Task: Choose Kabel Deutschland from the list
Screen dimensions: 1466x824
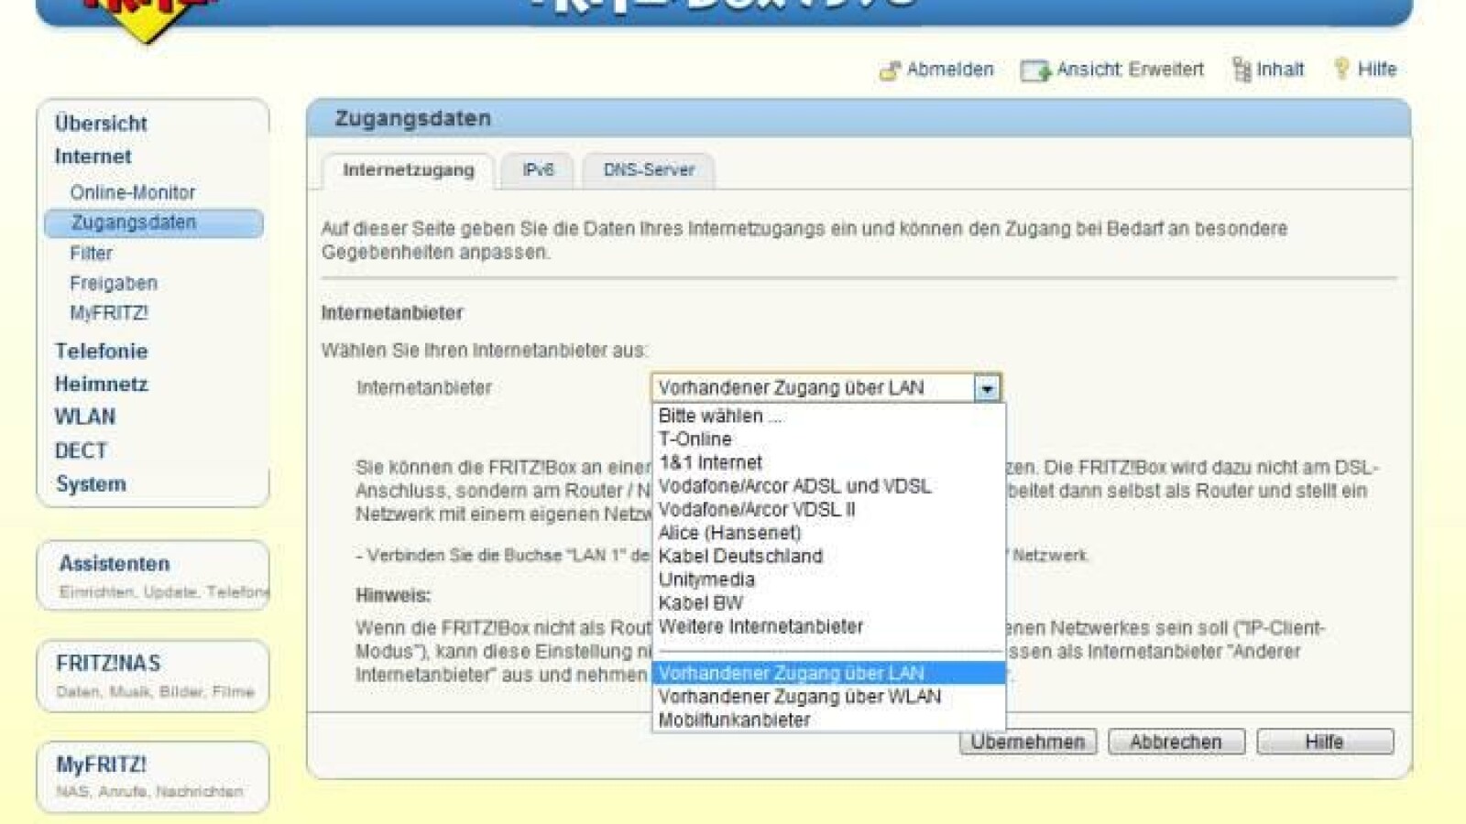Action: click(x=828, y=556)
